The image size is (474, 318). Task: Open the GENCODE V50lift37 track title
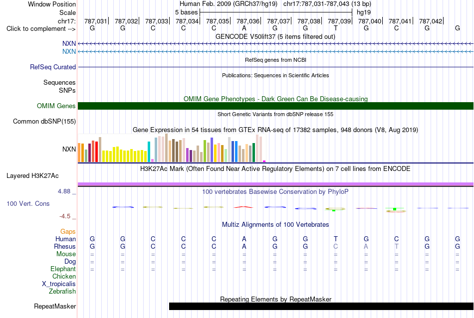pyautogui.click(x=275, y=36)
